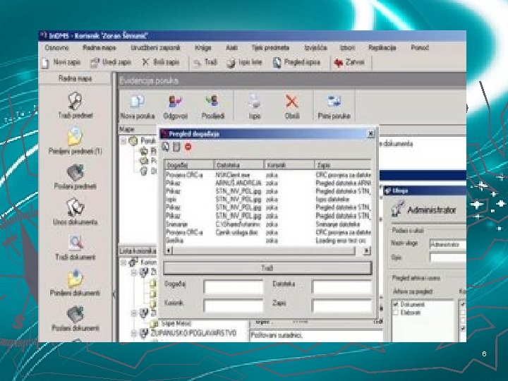Open the Radna mapa menu
508x381 pixels.
pyautogui.click(x=99, y=48)
